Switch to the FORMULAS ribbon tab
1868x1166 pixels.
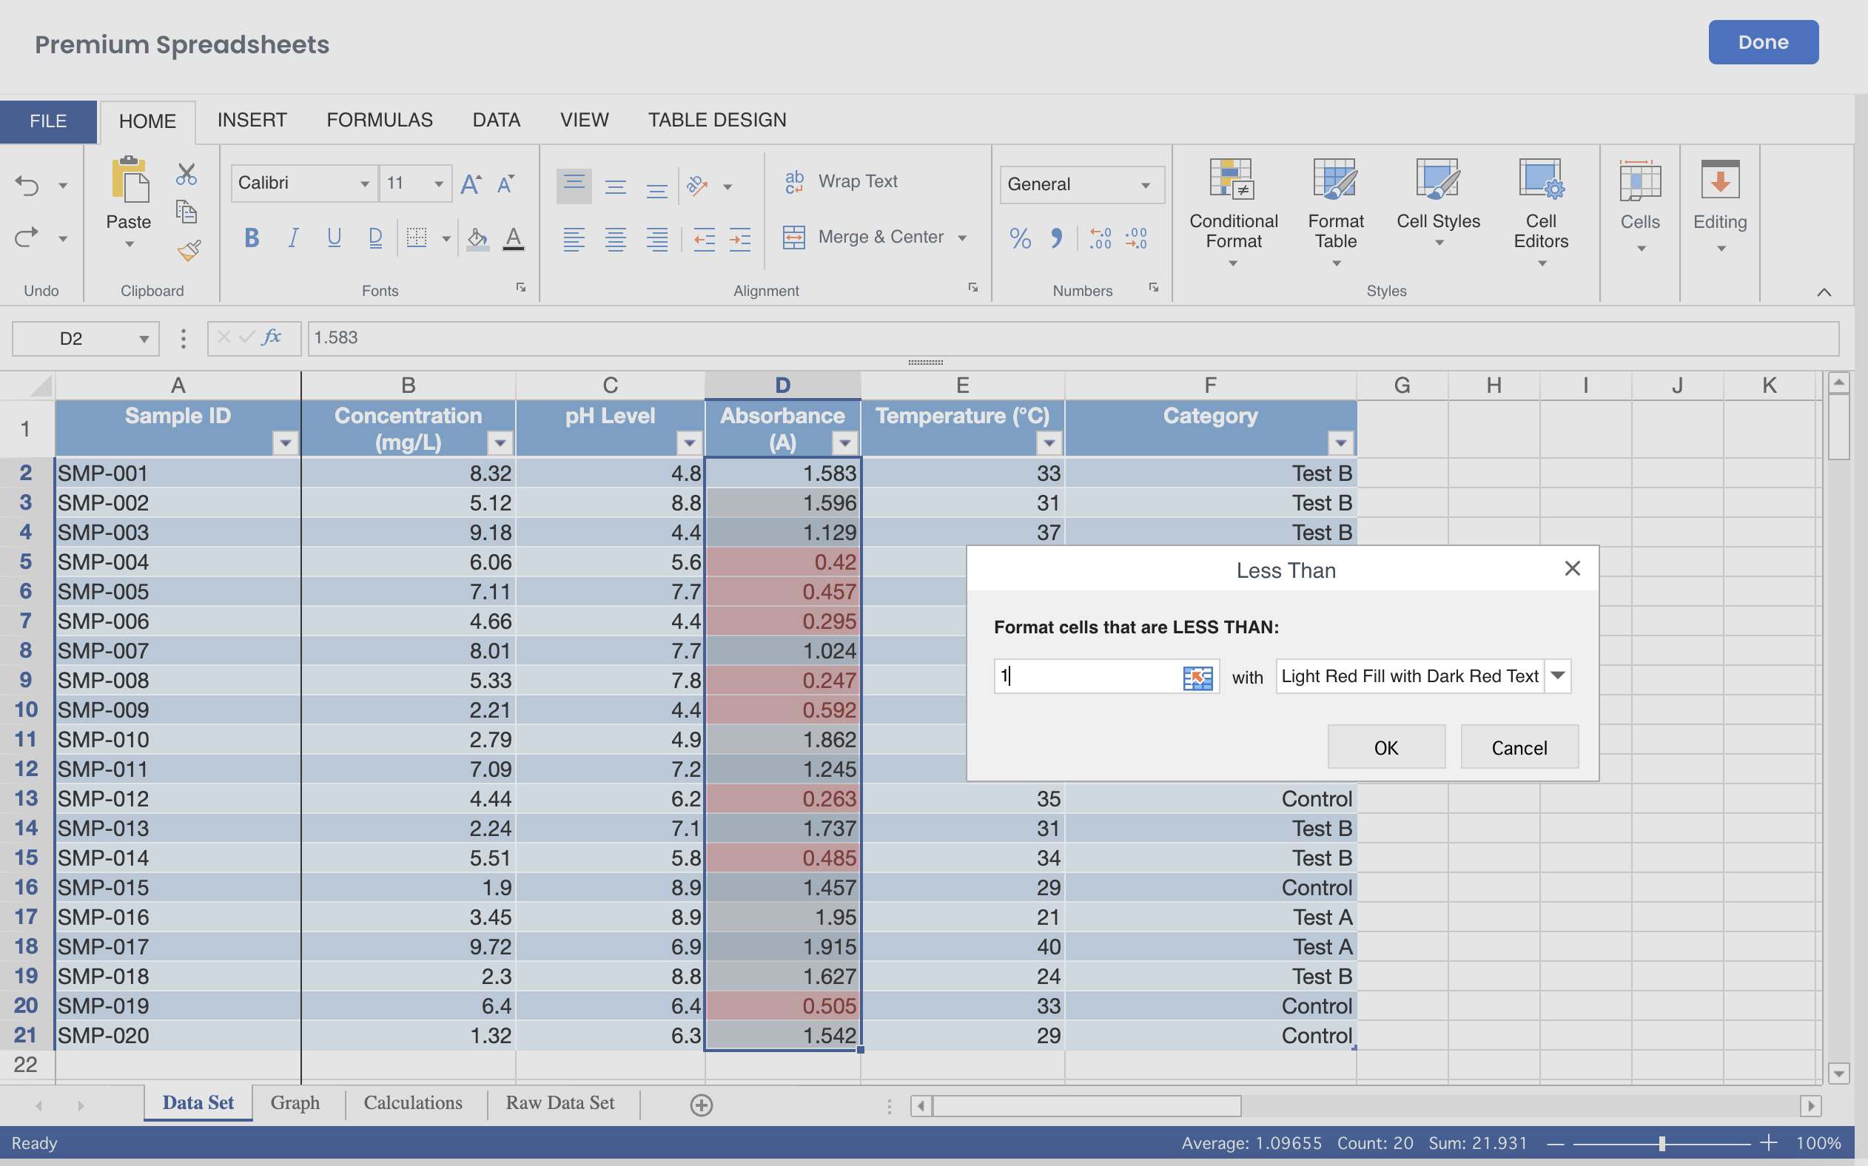tap(380, 121)
